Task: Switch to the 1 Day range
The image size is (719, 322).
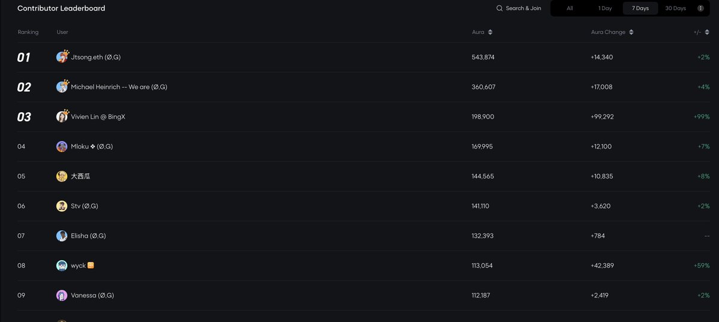Action: click(x=605, y=8)
